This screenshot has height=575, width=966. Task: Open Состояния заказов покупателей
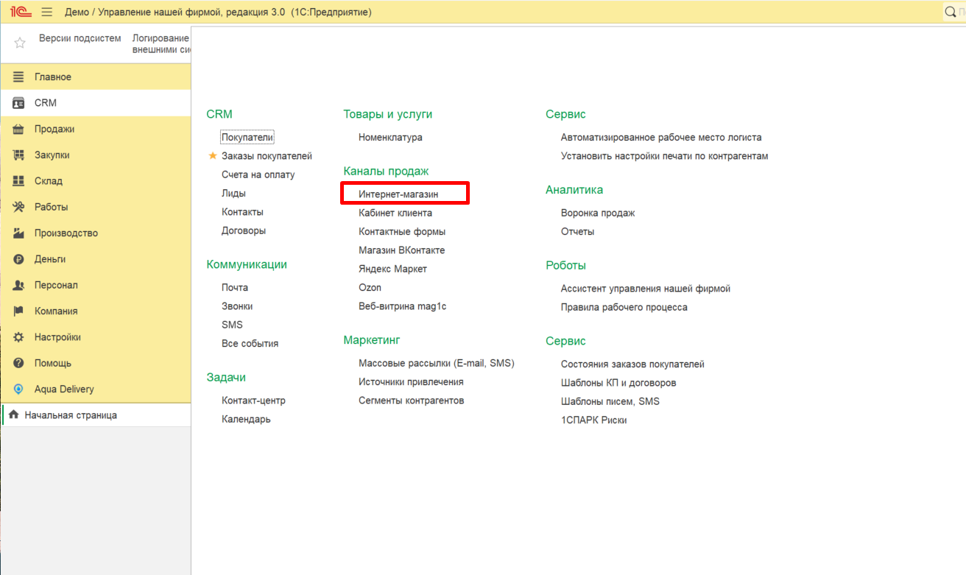[x=632, y=364]
